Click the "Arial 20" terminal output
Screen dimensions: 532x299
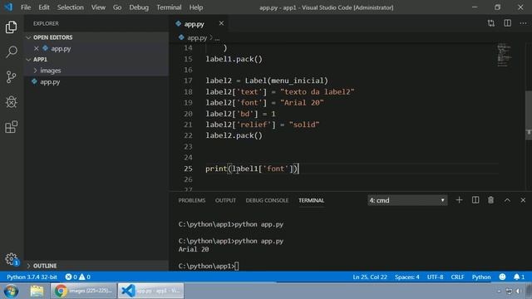point(194,249)
